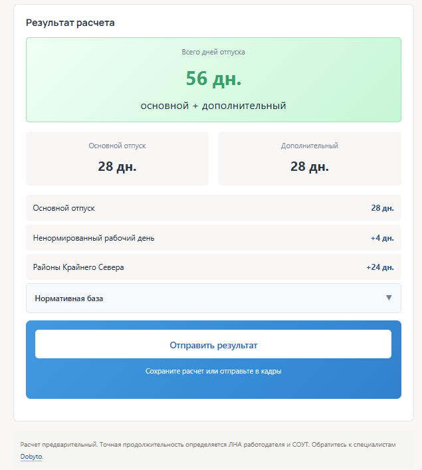Click the основной + дополнительный subtitle

pyautogui.click(x=213, y=106)
